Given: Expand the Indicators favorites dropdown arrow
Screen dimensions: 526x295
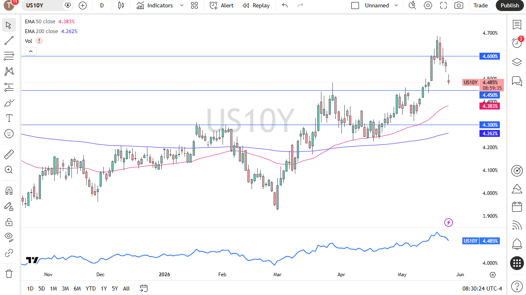Looking at the screenshot, I should 182,5.
